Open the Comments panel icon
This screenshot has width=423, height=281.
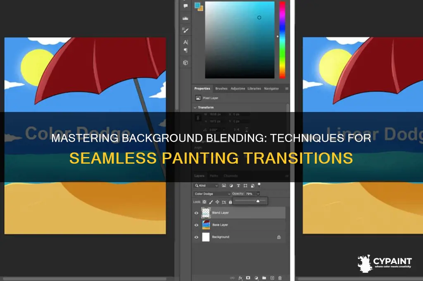pyautogui.click(x=185, y=6)
